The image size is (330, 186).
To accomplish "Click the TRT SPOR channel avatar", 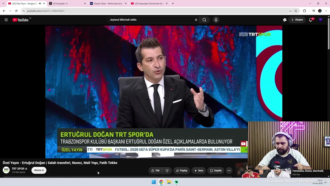I will [6, 170].
